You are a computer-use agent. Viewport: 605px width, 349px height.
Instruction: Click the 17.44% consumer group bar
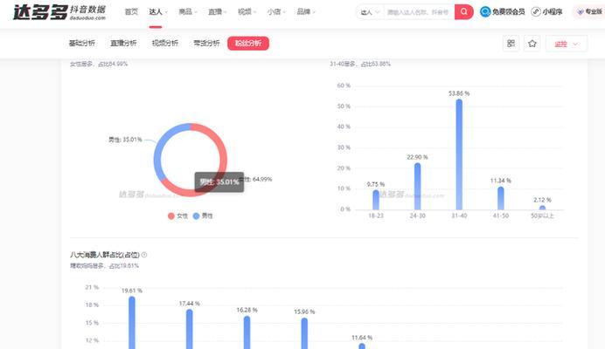pos(190,329)
